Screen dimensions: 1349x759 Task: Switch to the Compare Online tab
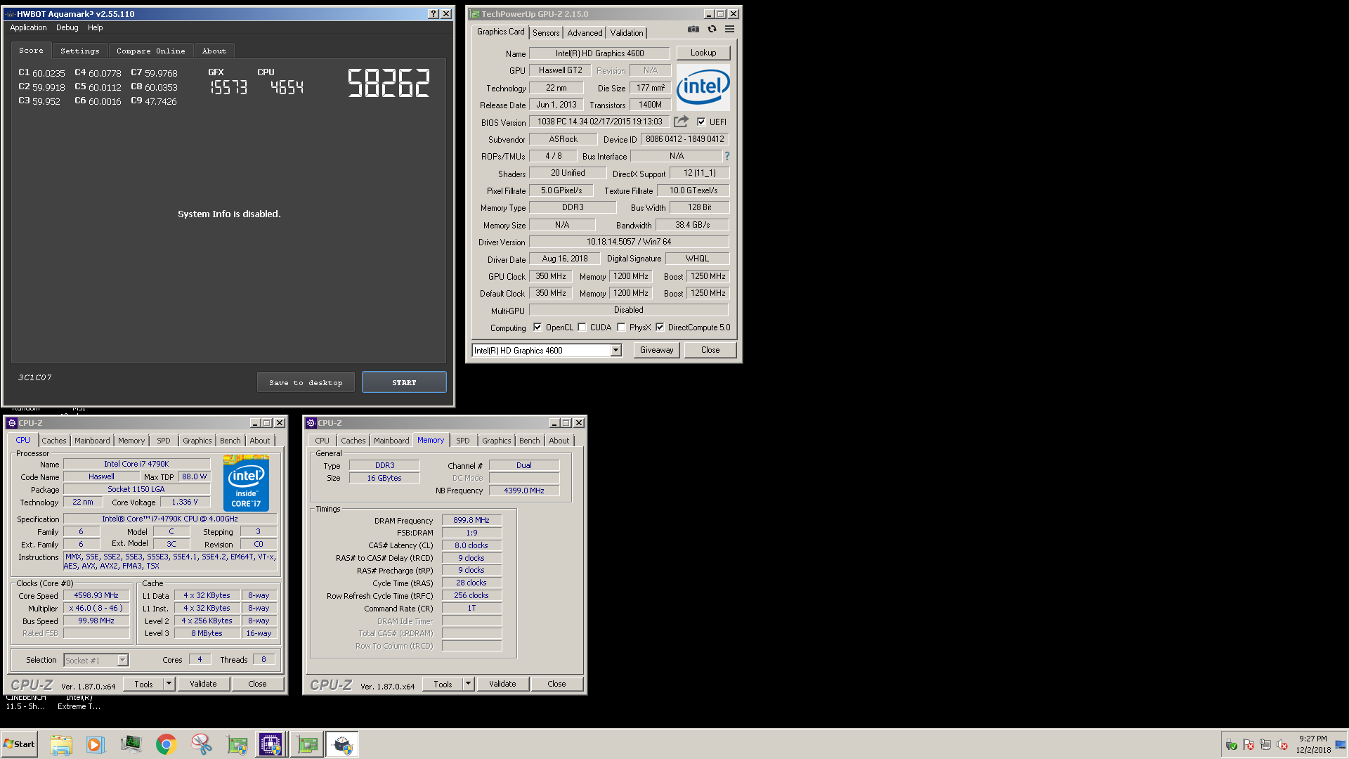click(x=151, y=51)
